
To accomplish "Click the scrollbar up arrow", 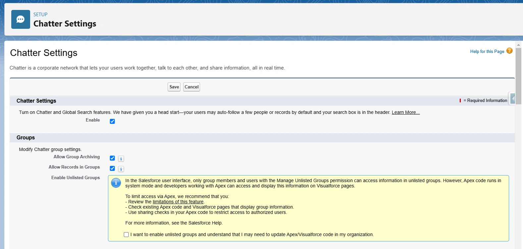I will click(x=518, y=45).
